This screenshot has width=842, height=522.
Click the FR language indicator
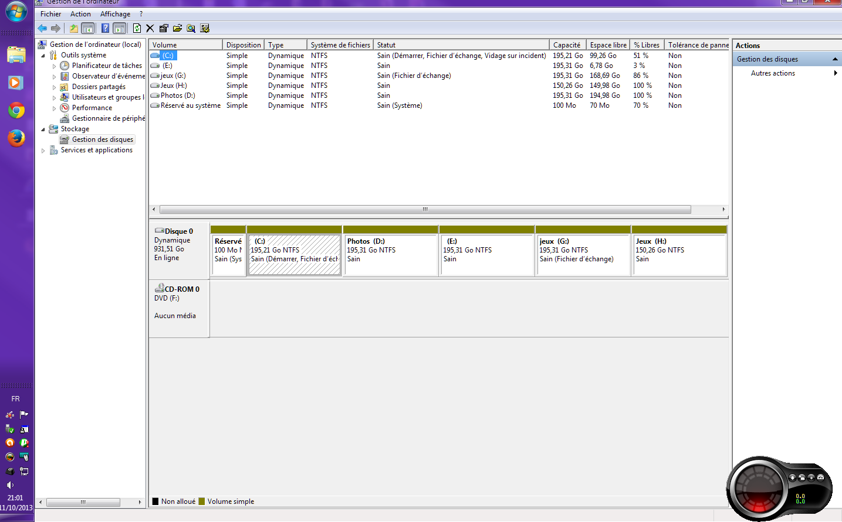tap(16, 399)
